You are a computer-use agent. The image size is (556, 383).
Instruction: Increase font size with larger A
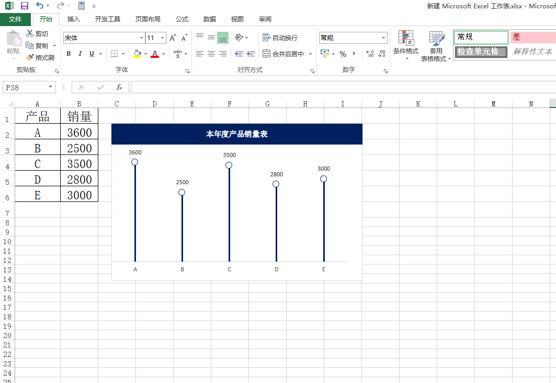173,38
